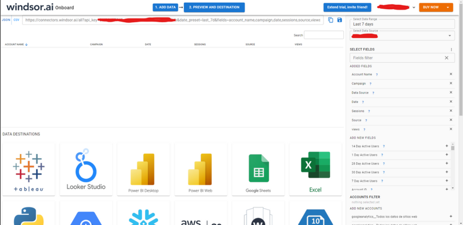Clear the Fields filter with X
Image resolution: width=463 pixels, height=225 pixels.
446,58
